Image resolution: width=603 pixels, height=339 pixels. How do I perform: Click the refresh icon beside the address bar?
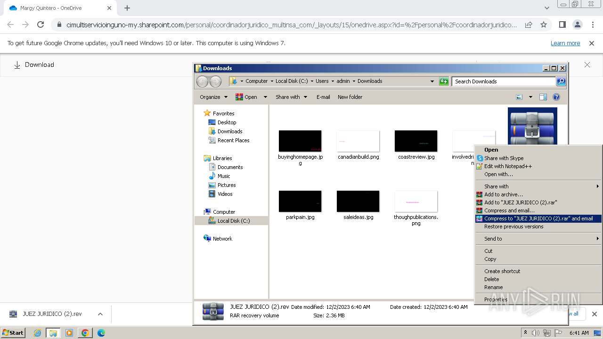pos(444,81)
